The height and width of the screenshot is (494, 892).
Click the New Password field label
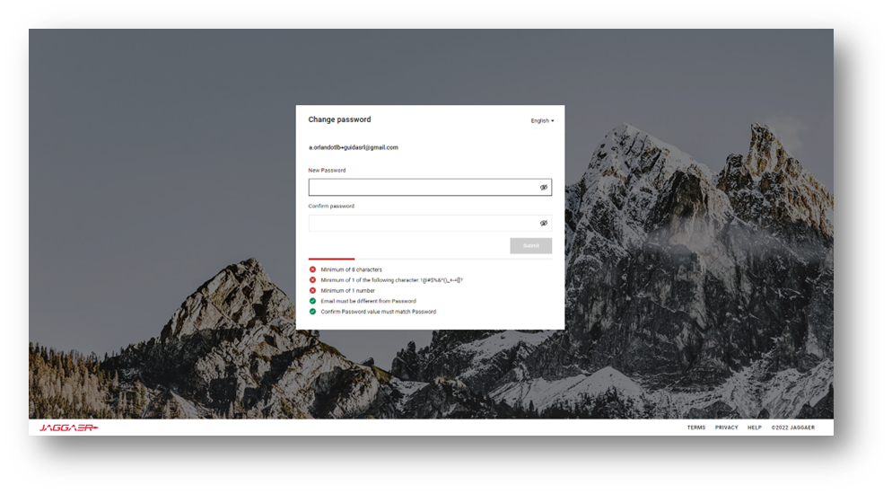point(327,170)
